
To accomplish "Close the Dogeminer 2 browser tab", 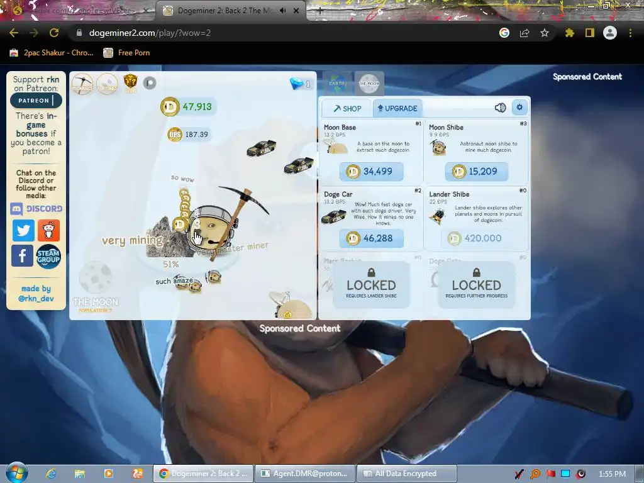I will [296, 11].
